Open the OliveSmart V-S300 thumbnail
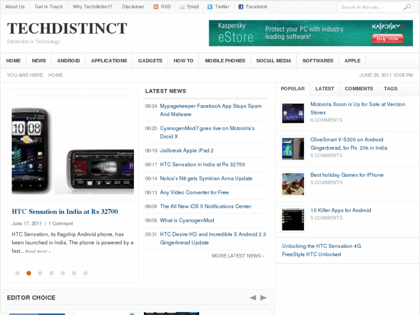Screen dimensions: 420x315 (x=293, y=149)
